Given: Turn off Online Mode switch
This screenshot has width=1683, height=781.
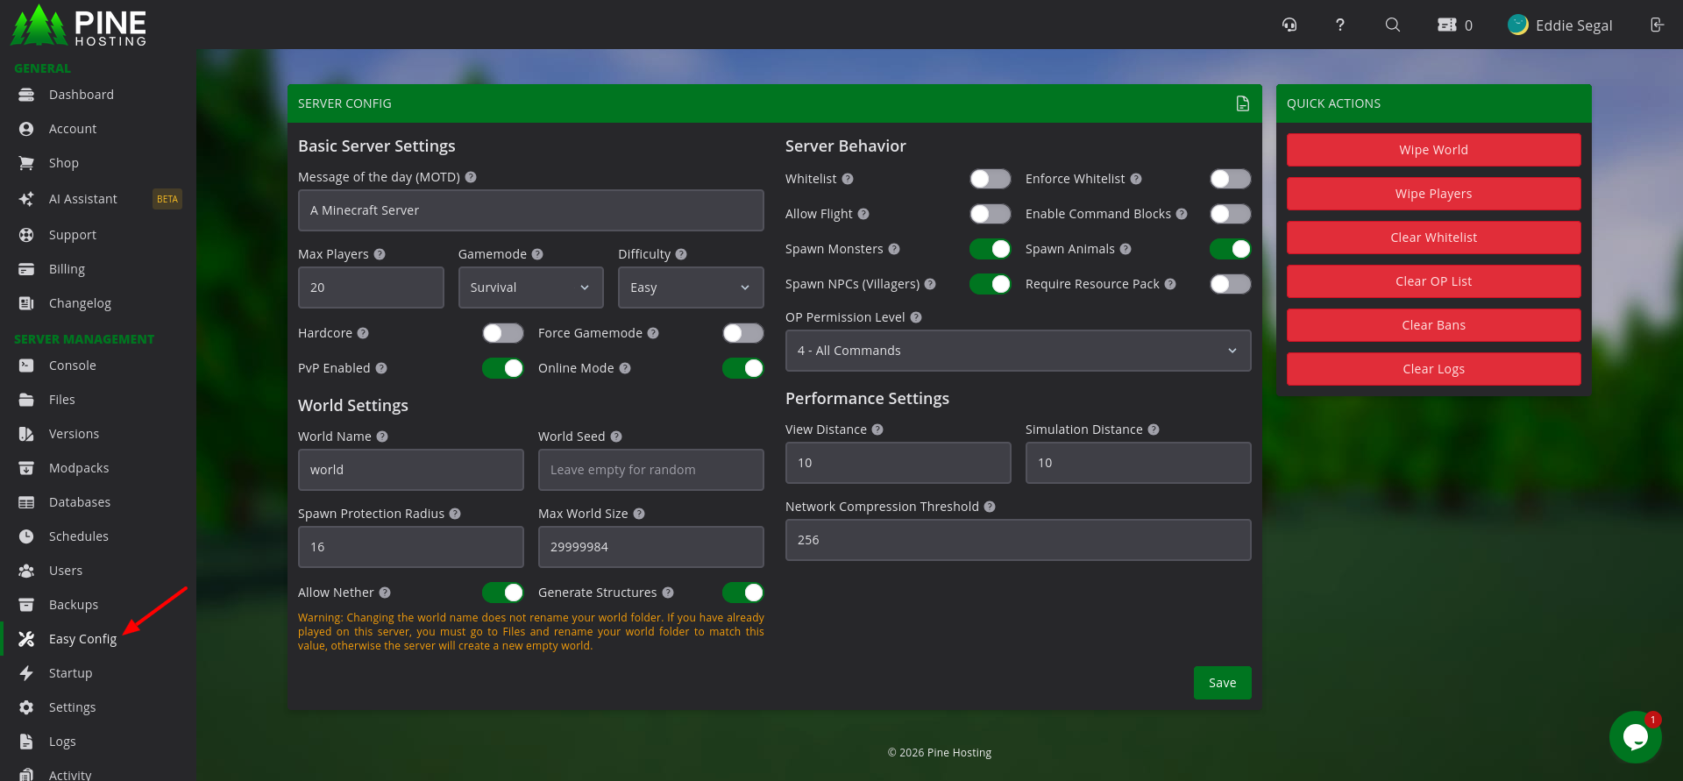Looking at the screenshot, I should point(743,368).
